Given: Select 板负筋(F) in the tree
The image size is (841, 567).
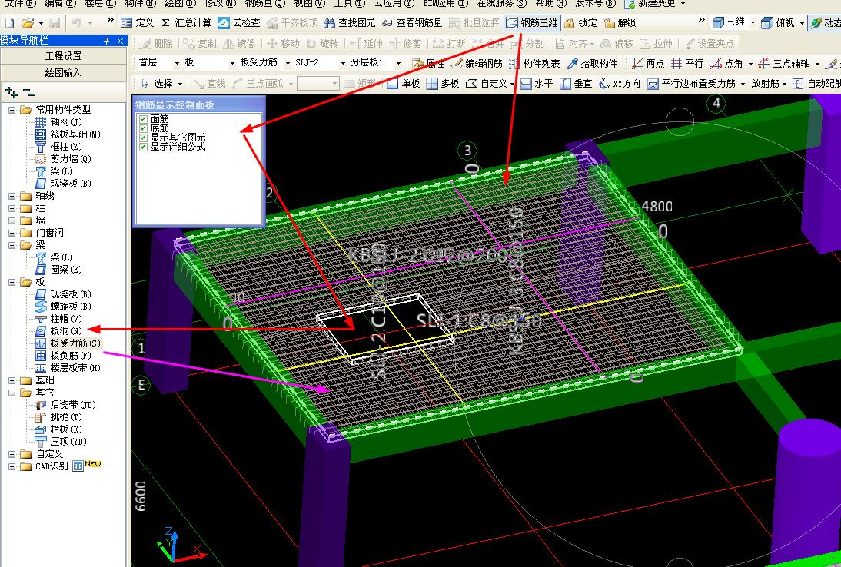Looking at the screenshot, I should [71, 356].
